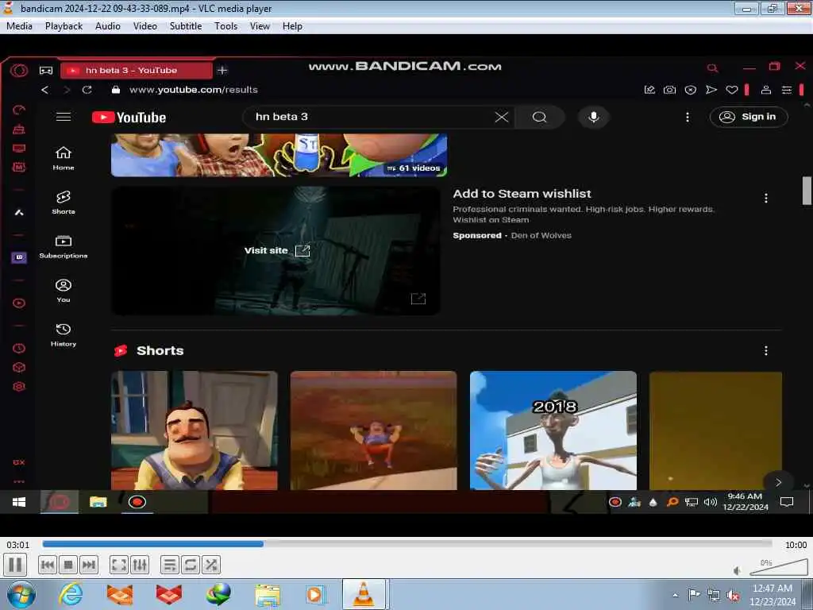Viewport: 813px width, 610px height.
Task: Open options for the sponsored ad
Action: point(766,198)
